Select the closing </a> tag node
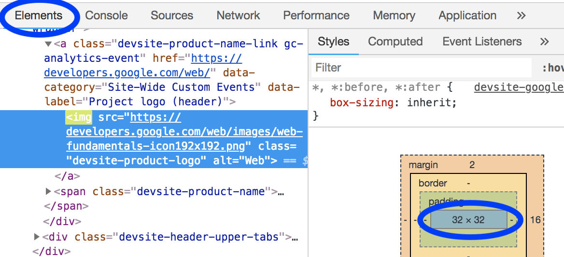 [68, 176]
